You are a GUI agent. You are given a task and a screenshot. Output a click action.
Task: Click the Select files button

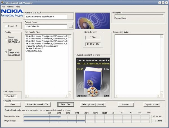click(x=66, y=104)
